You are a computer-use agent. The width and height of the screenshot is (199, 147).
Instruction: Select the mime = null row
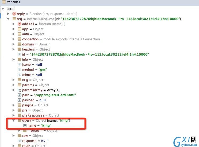click(30, 75)
